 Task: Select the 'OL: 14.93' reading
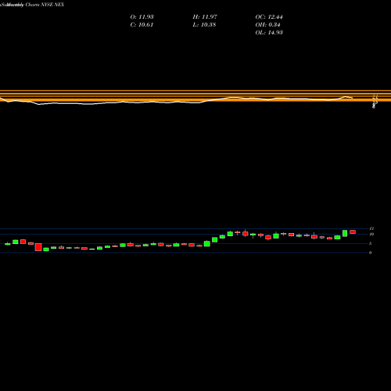(269, 33)
